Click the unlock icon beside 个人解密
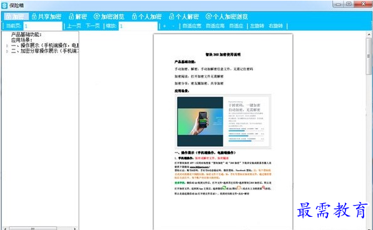This screenshot has height=230, width=373. pyautogui.click(x=171, y=17)
